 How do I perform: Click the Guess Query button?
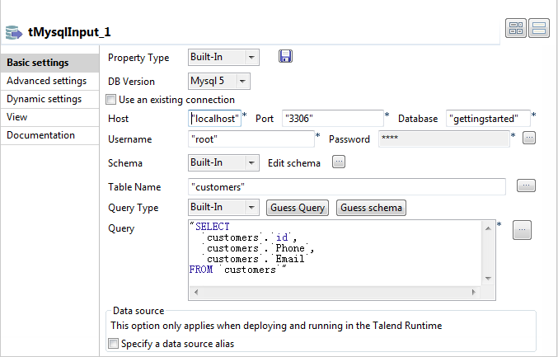(297, 208)
